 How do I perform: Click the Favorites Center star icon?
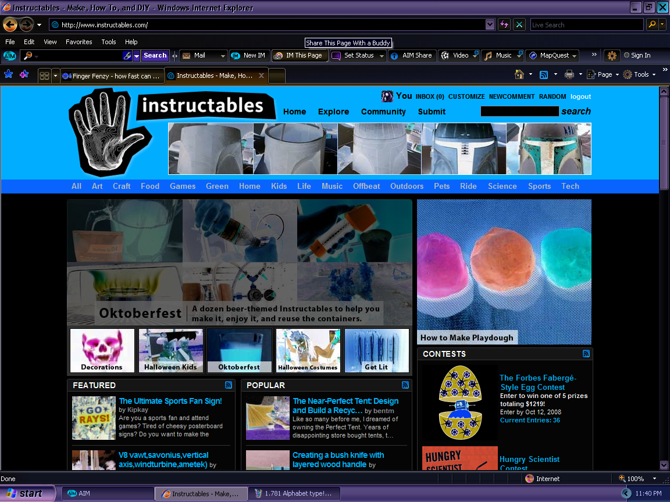[9, 74]
